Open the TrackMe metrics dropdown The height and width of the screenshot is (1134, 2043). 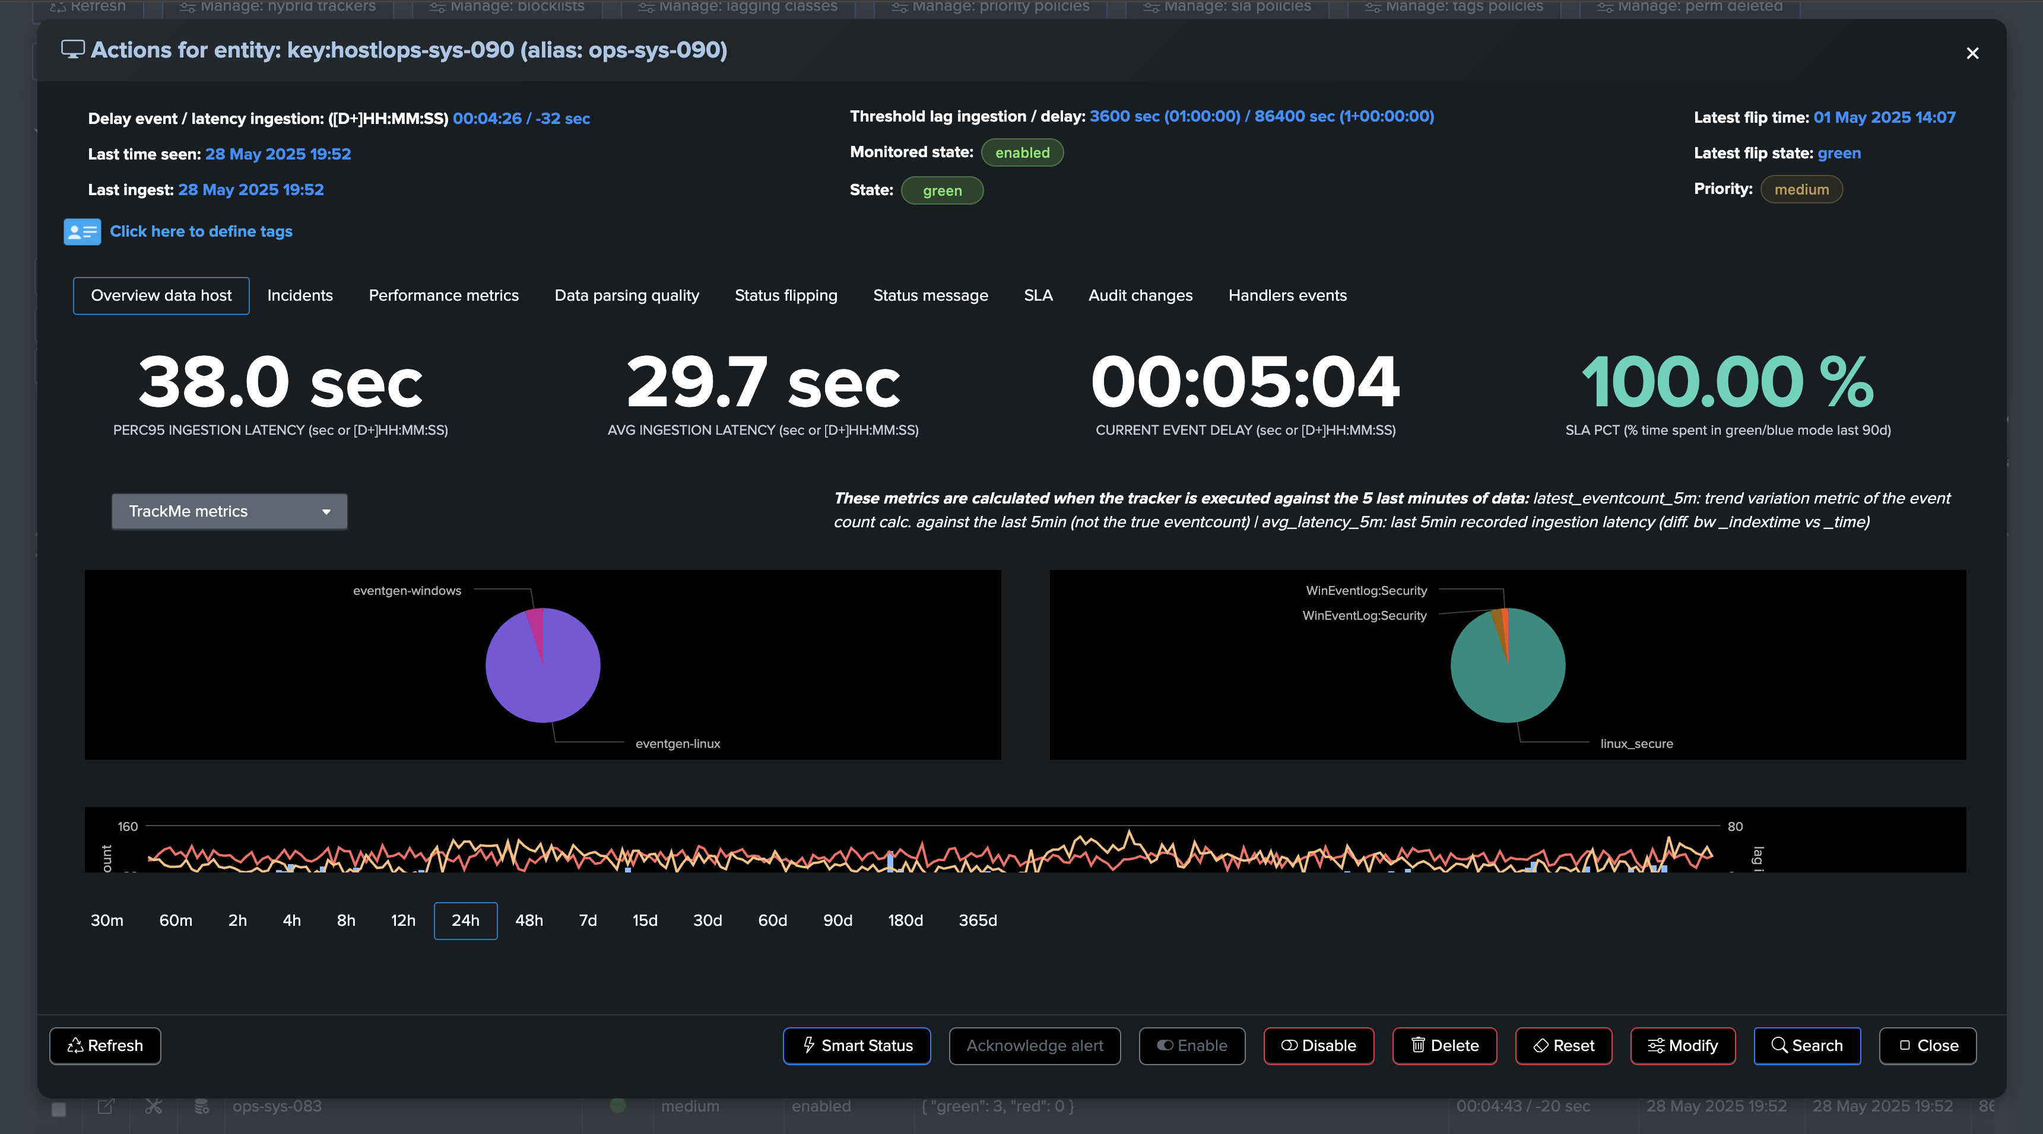229,511
